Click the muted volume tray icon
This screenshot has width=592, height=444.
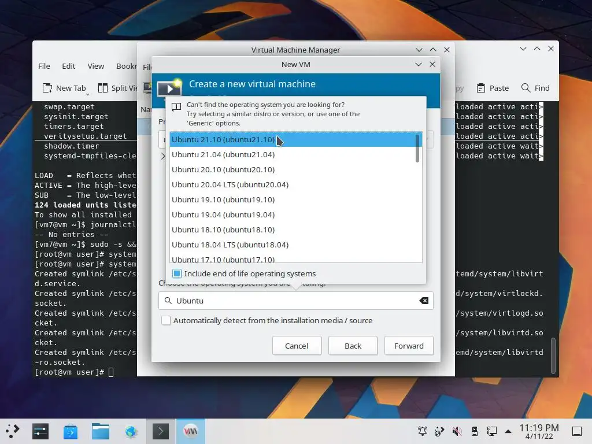pos(457,431)
